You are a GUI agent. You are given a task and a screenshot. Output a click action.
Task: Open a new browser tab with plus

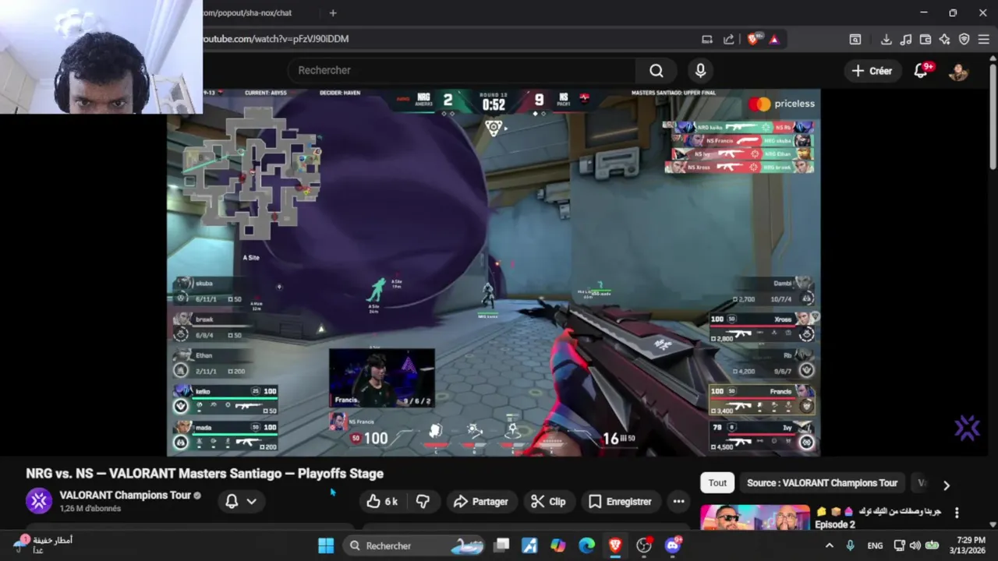click(333, 12)
